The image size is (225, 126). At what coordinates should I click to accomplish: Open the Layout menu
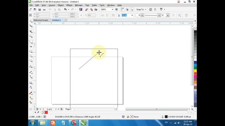point(52,5)
